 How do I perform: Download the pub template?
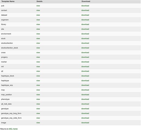click(85, 6)
